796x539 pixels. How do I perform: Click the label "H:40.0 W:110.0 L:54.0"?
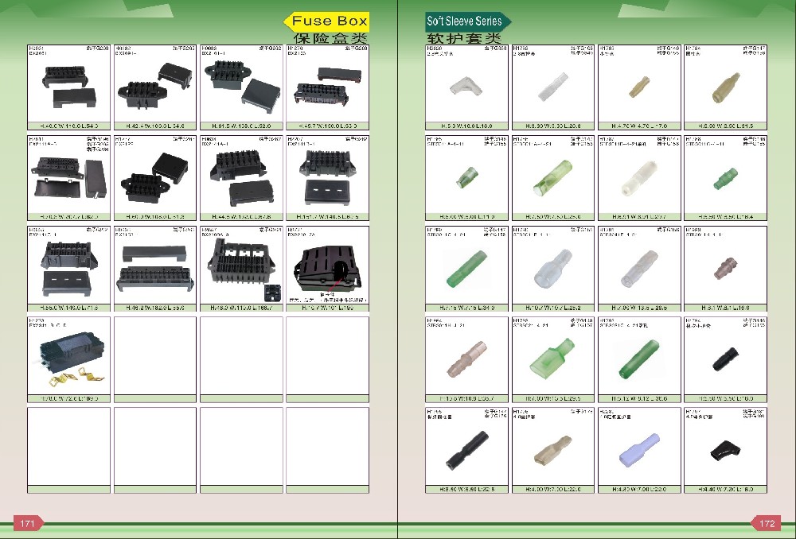[69, 126]
